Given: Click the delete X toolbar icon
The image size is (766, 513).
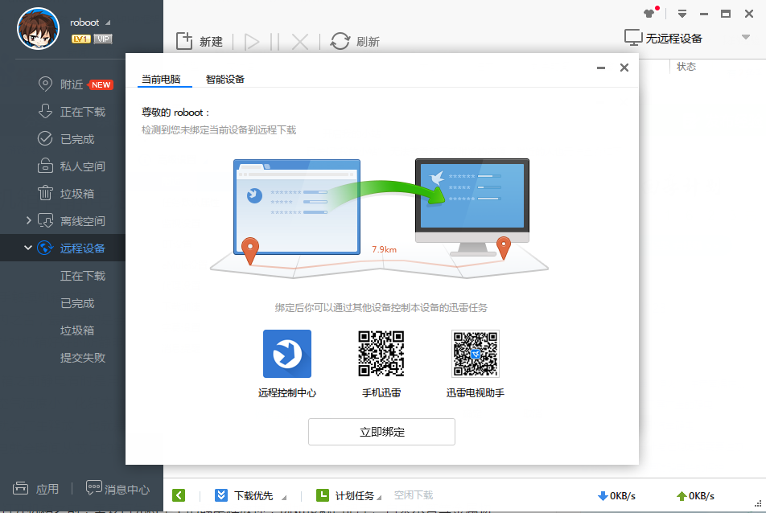Looking at the screenshot, I should tap(300, 42).
